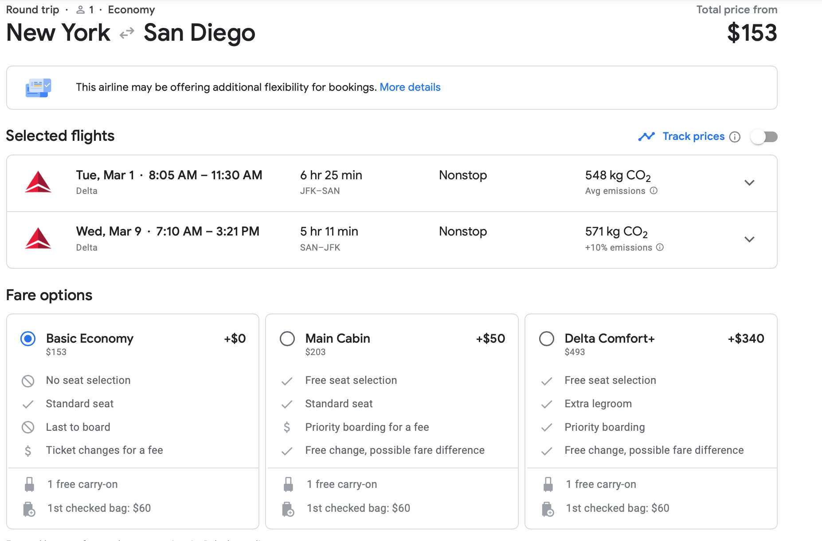The height and width of the screenshot is (541, 822).
Task: Open the More details link
Action: point(410,87)
